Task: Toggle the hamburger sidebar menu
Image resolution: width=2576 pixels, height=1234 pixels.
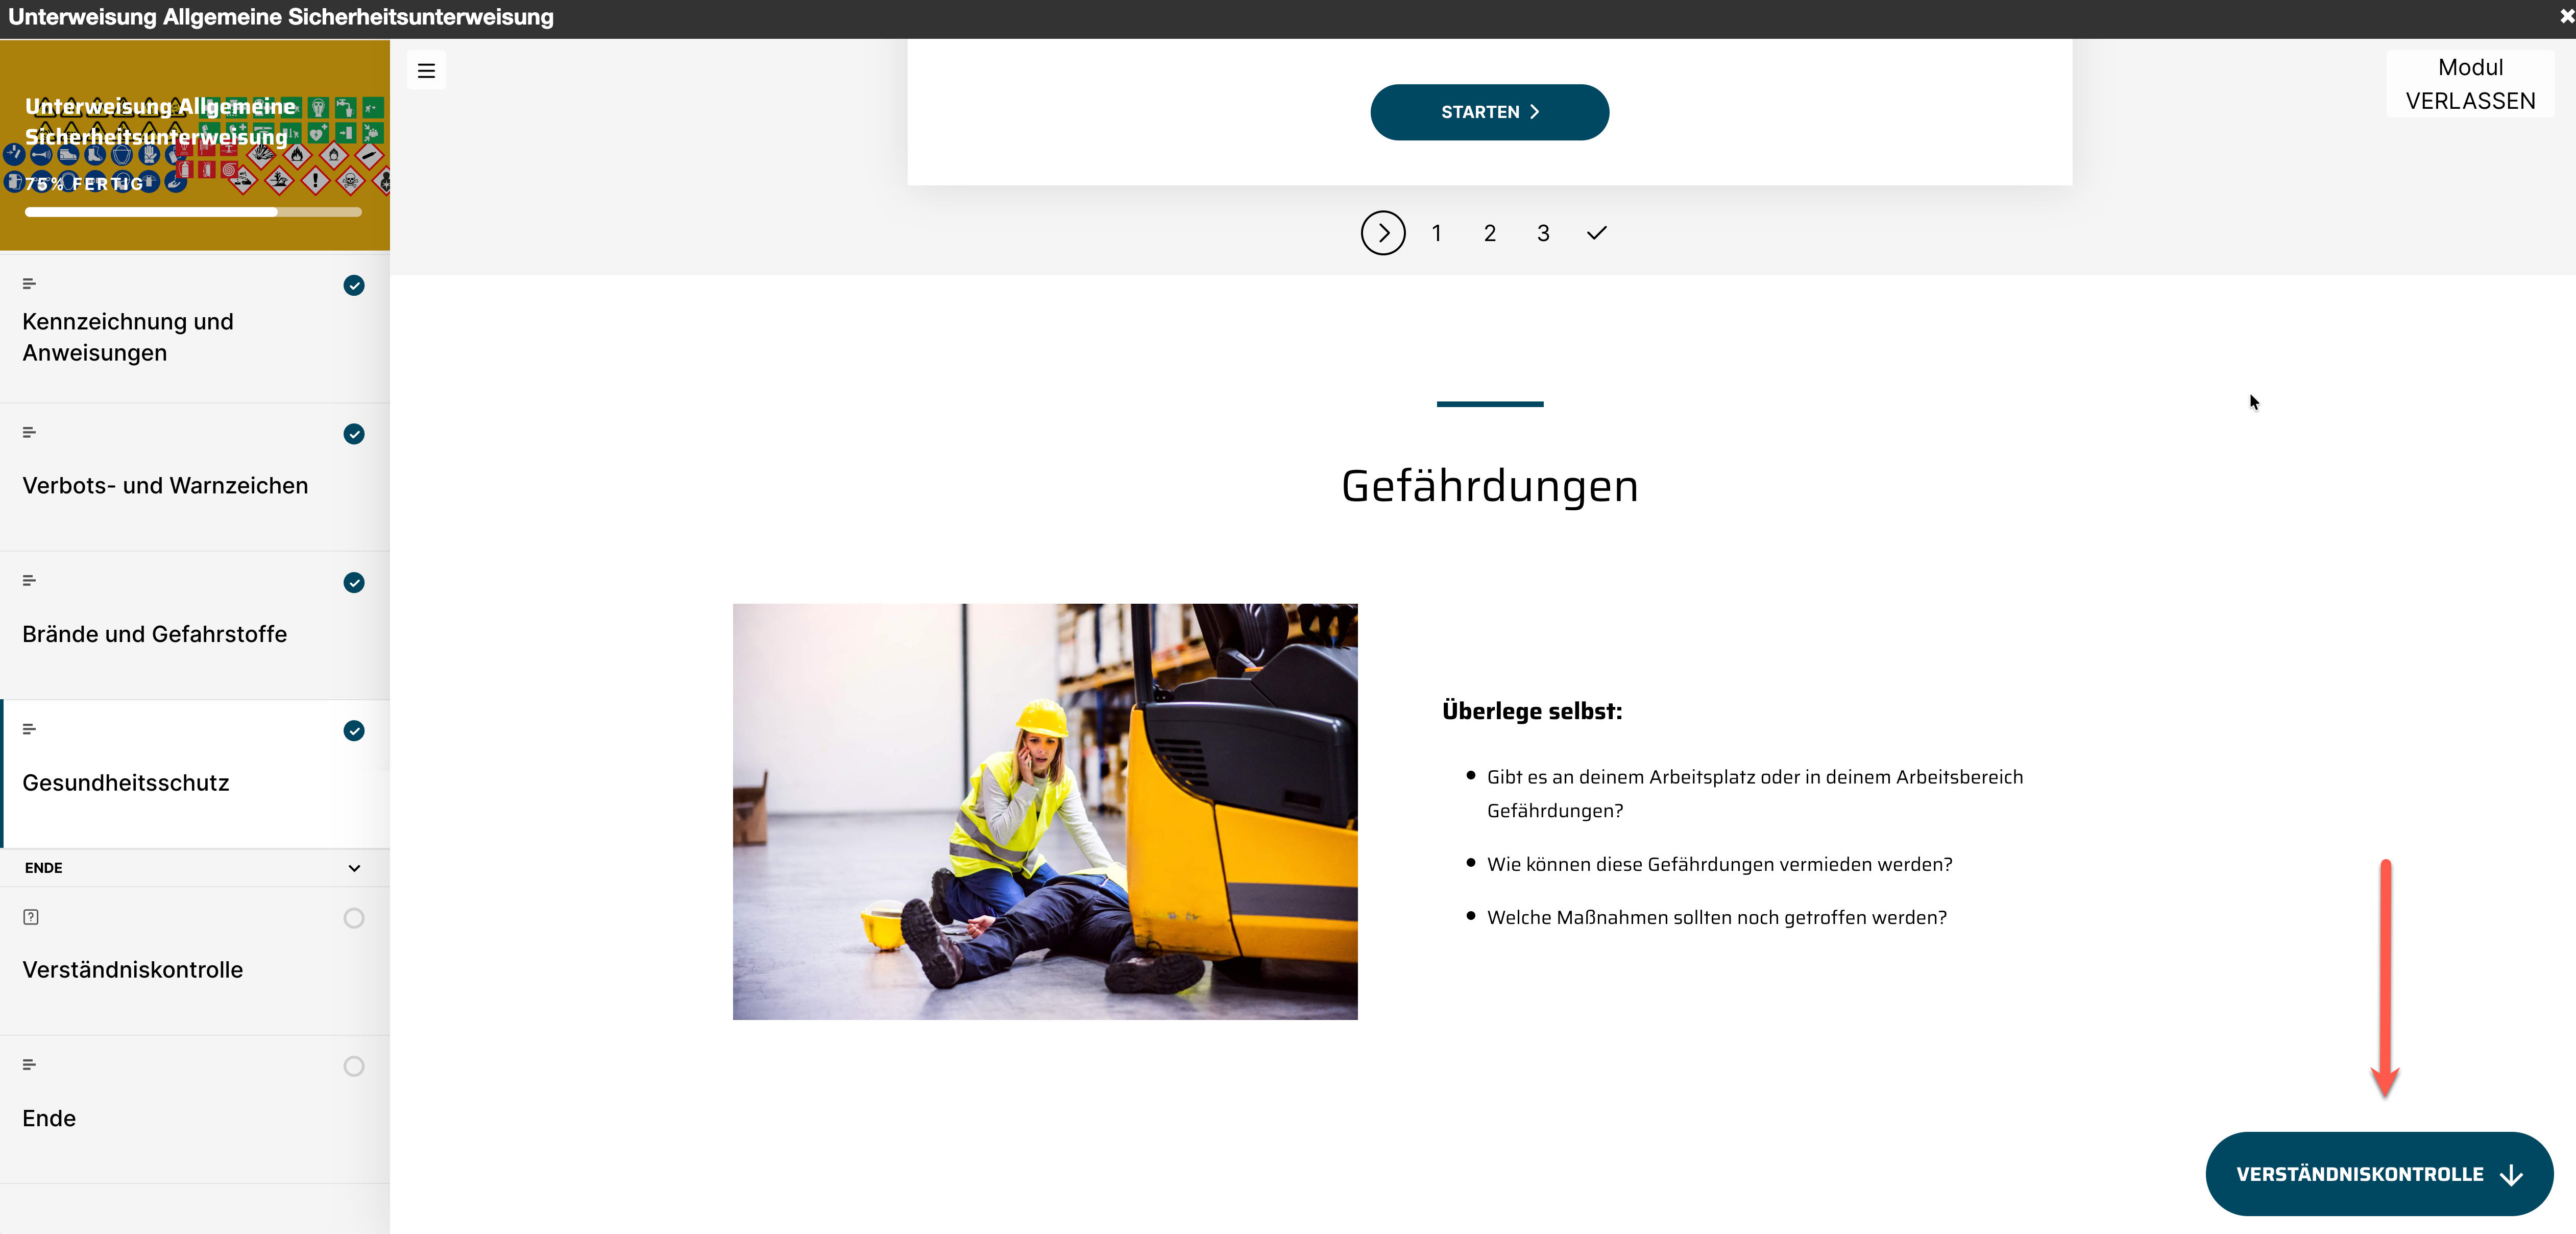Action: point(426,70)
